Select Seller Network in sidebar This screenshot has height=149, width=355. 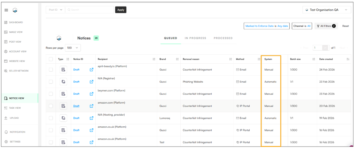(16, 71)
